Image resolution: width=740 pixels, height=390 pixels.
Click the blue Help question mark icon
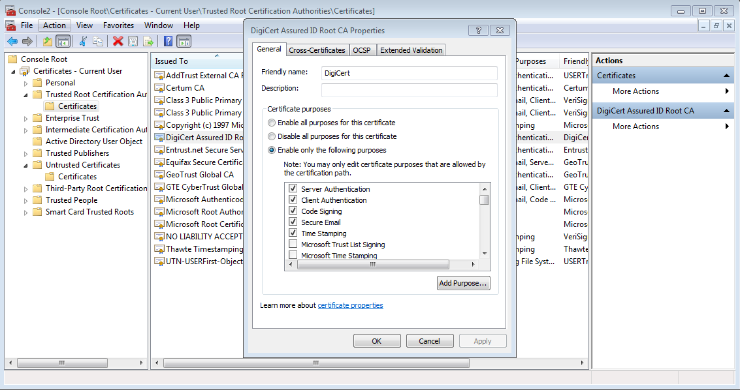click(169, 41)
